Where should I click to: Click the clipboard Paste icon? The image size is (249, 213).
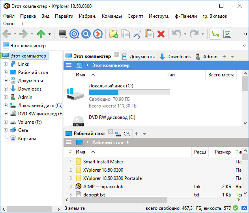(x=149, y=34)
